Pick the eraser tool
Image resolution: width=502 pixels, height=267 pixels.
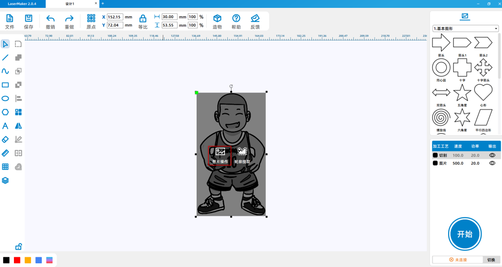(x=6, y=139)
